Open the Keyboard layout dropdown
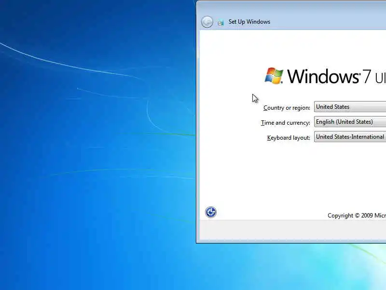Screen dimensions: 386x290 (350, 137)
